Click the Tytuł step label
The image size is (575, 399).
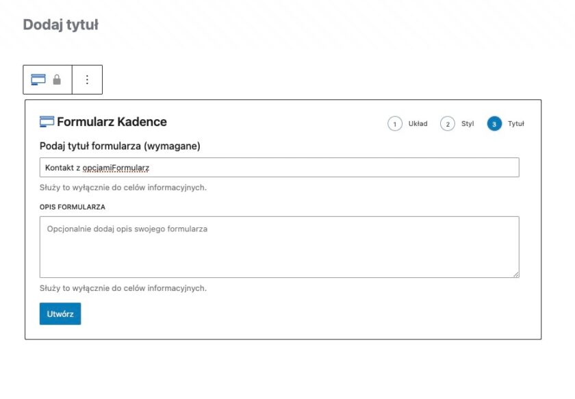click(x=515, y=124)
